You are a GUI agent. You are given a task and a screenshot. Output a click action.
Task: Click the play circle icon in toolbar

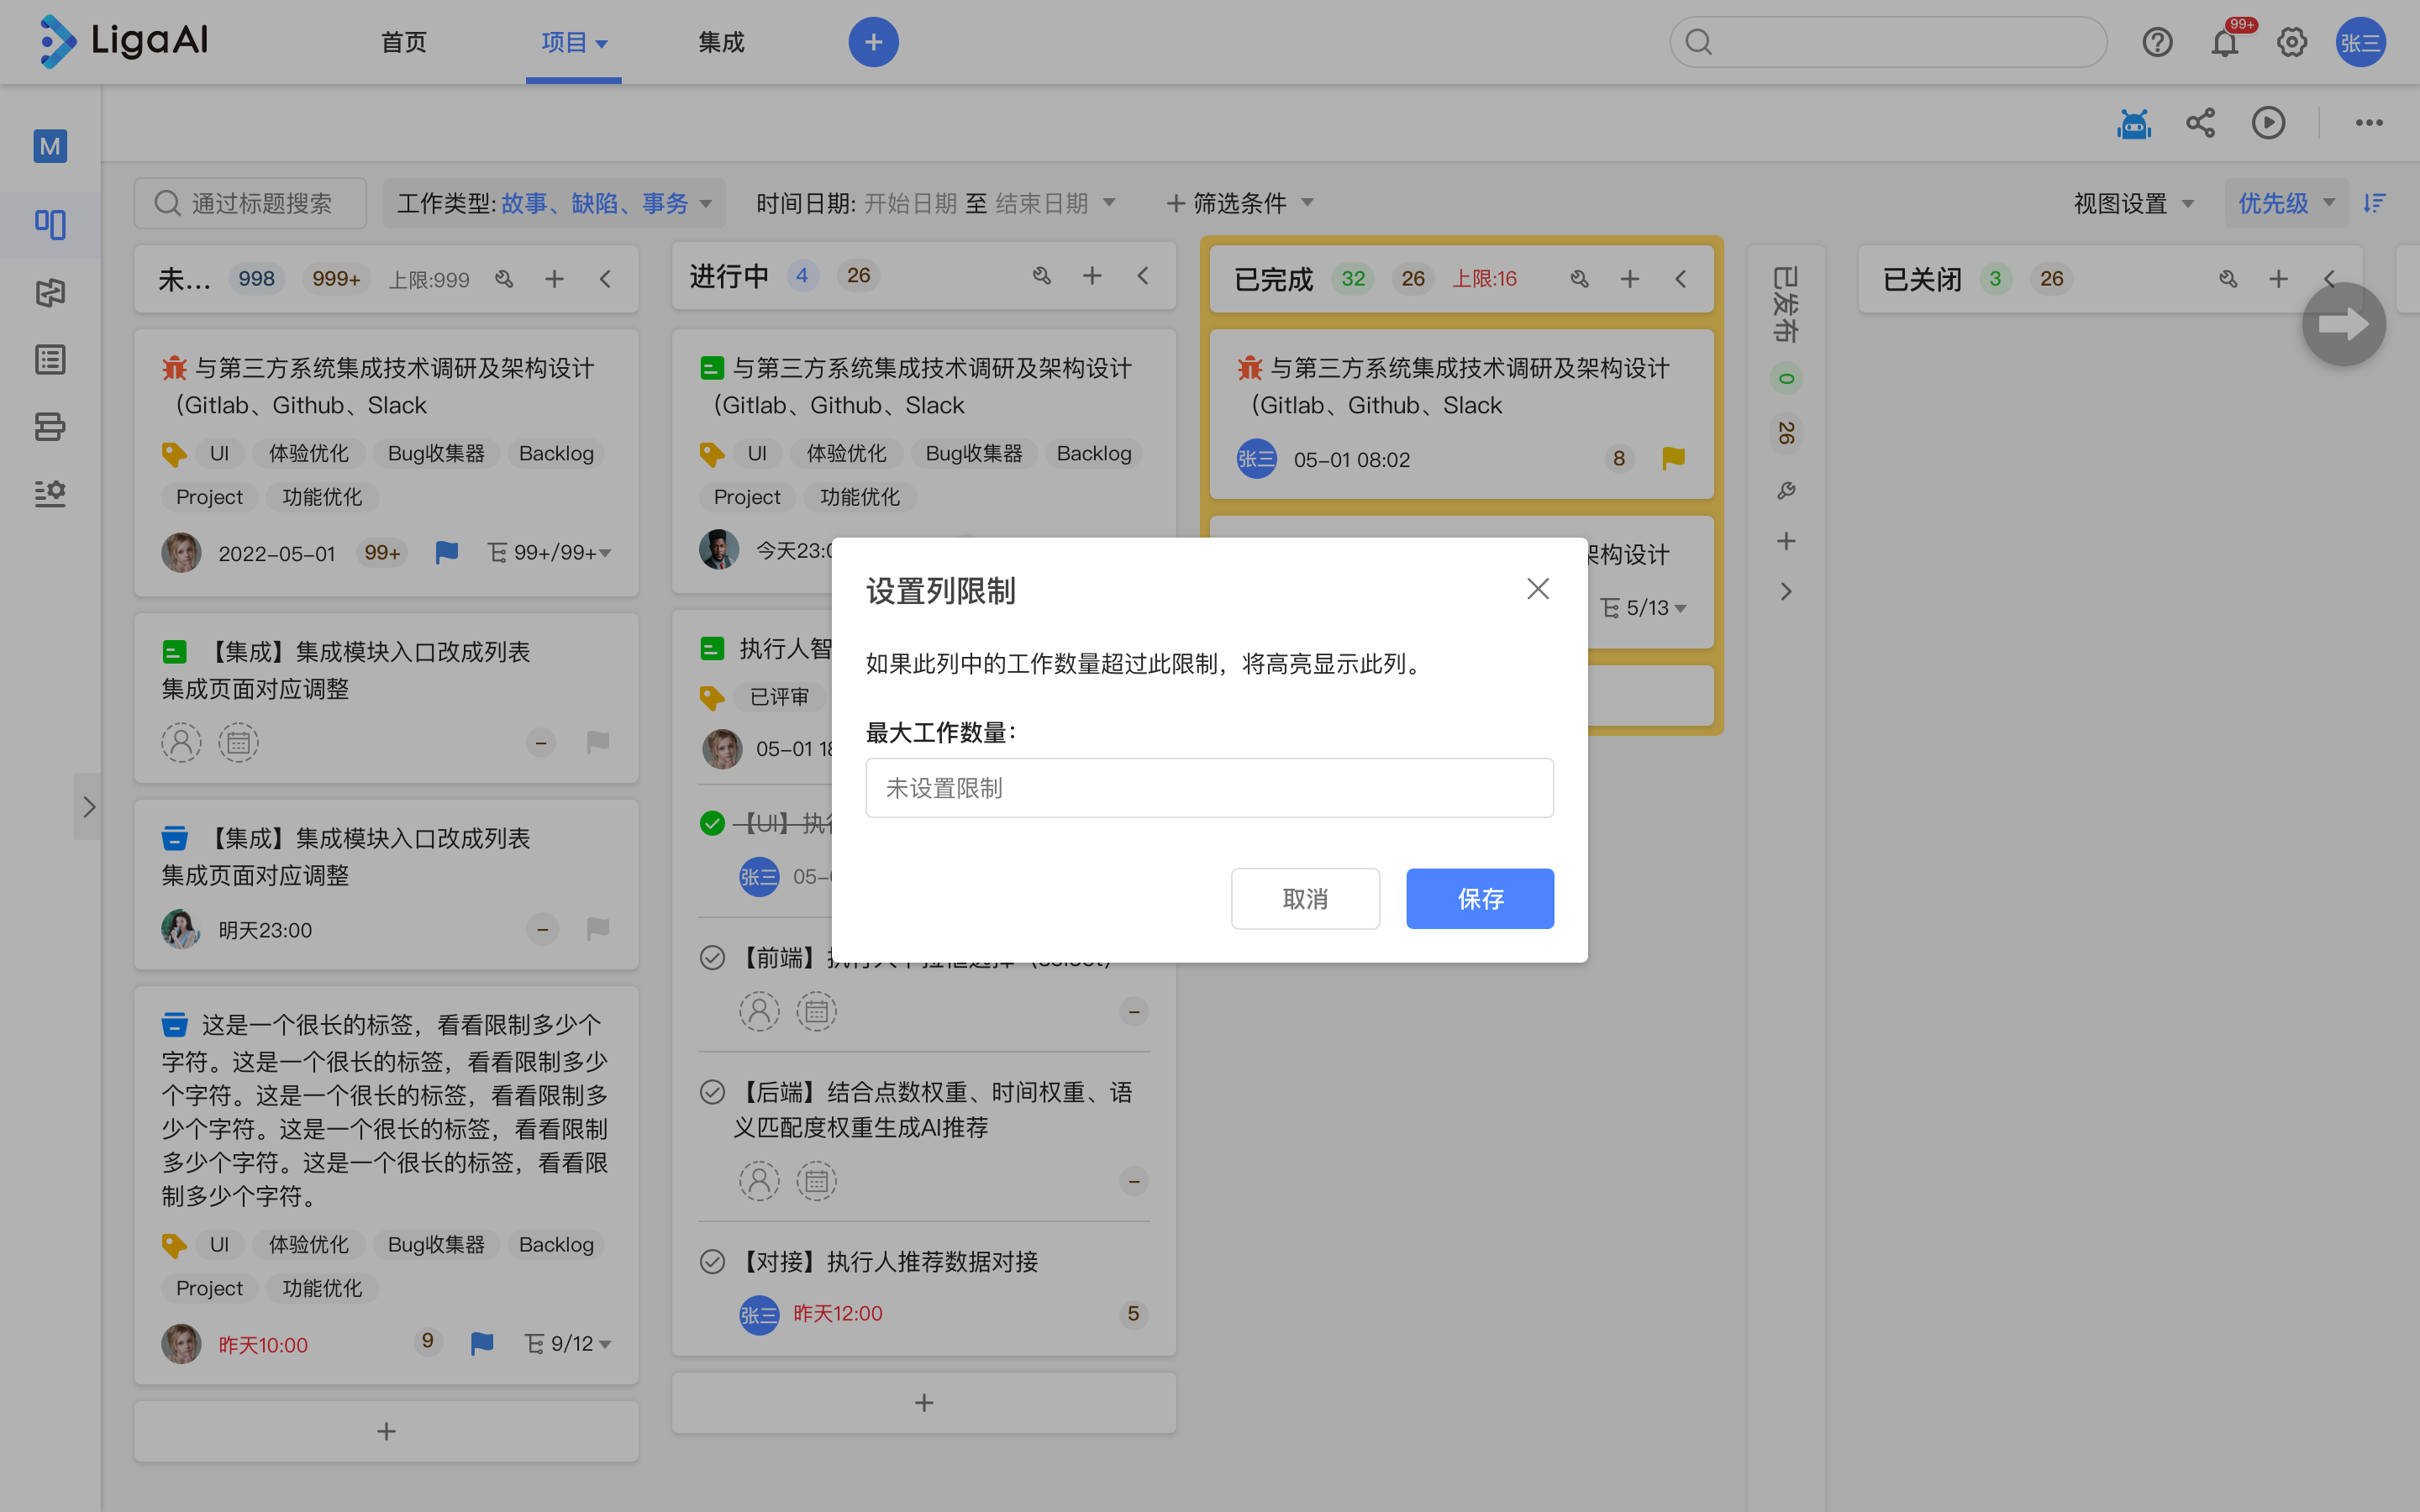pos(2267,122)
